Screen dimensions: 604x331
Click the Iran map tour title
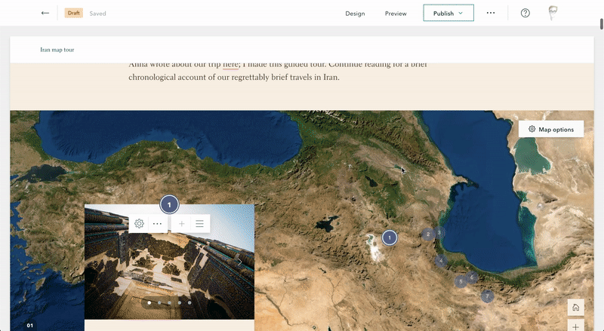tap(57, 50)
